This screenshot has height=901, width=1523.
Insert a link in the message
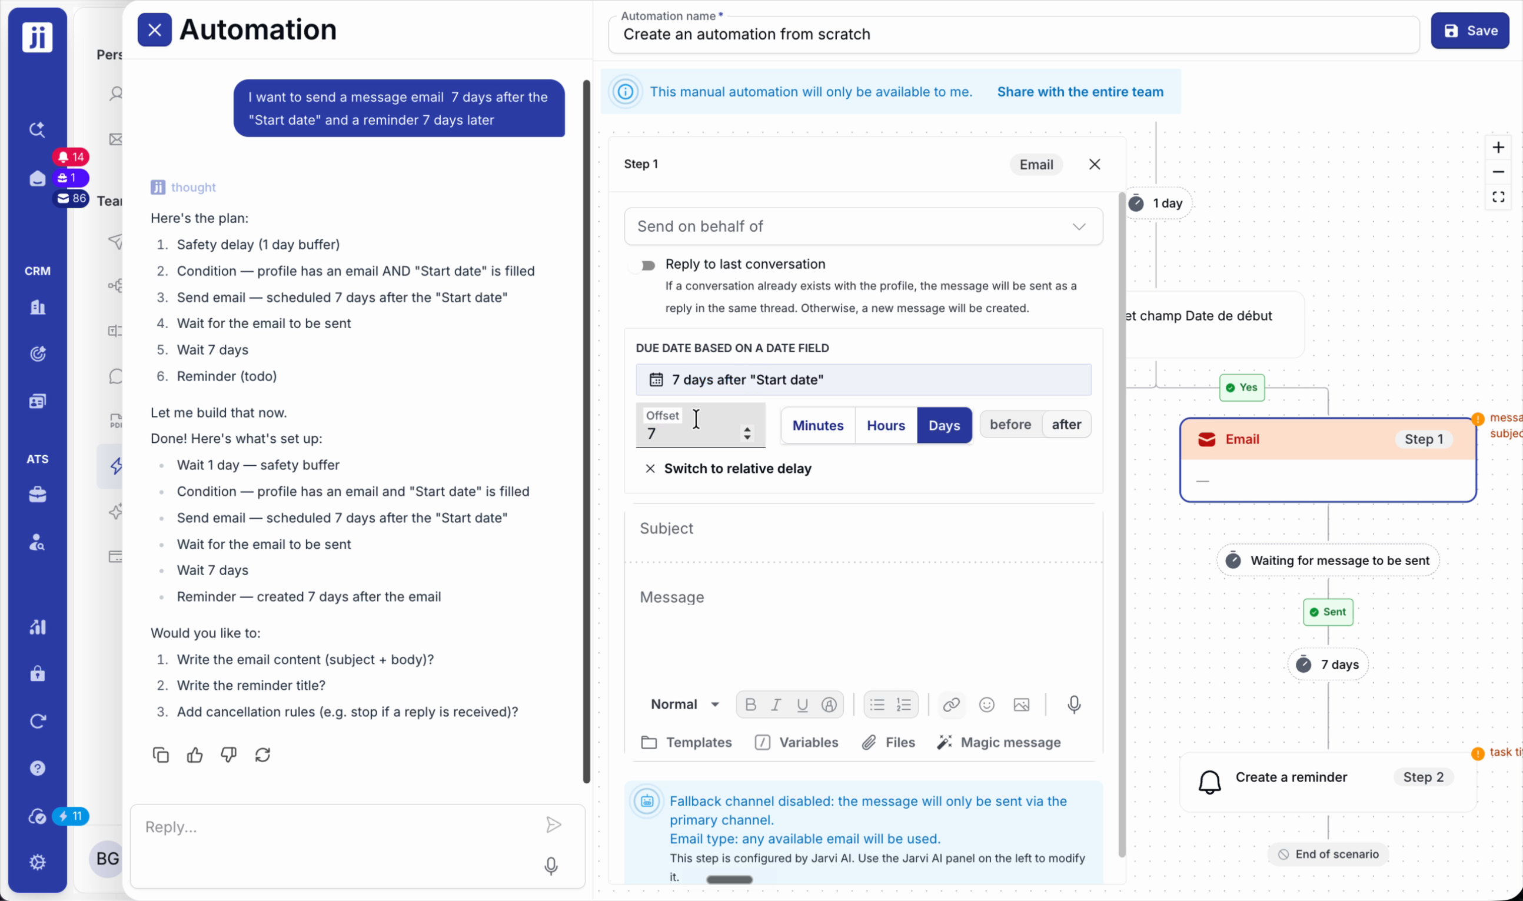click(x=952, y=705)
